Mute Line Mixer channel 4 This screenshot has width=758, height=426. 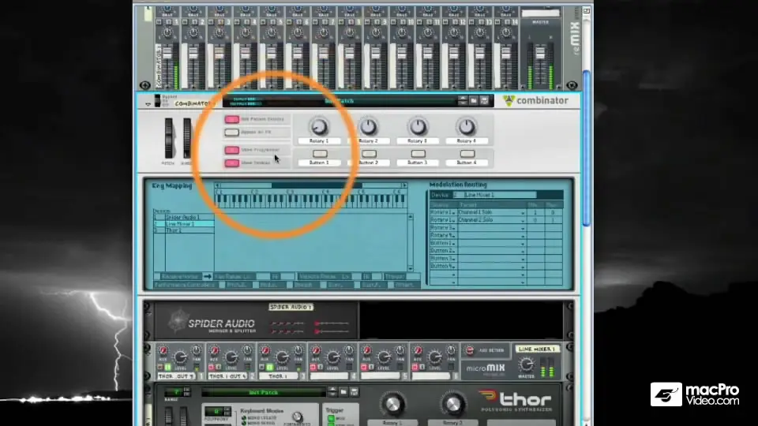point(313,368)
